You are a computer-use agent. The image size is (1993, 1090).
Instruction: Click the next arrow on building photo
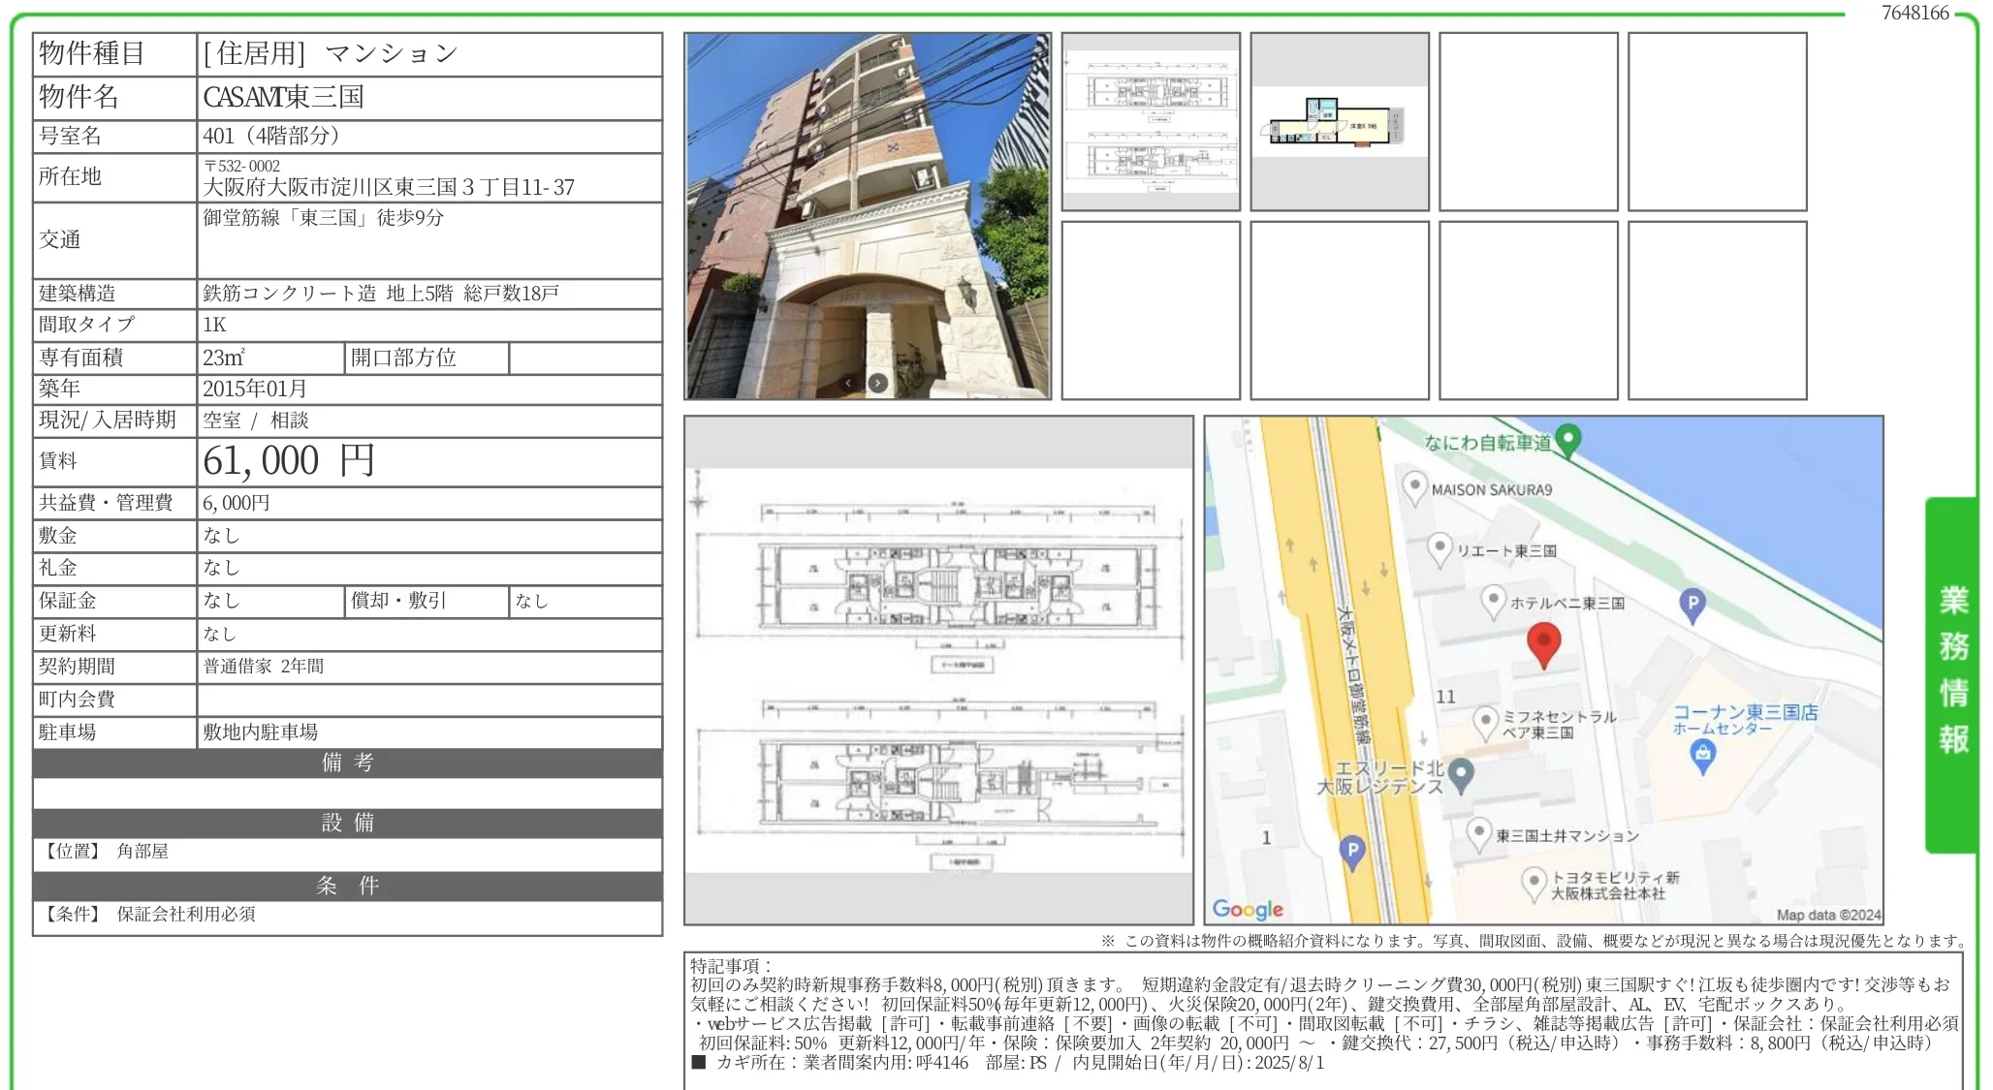[x=877, y=383]
